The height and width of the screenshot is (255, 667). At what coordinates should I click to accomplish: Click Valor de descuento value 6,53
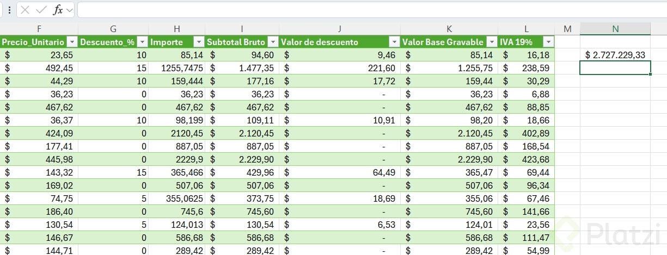[386, 225]
